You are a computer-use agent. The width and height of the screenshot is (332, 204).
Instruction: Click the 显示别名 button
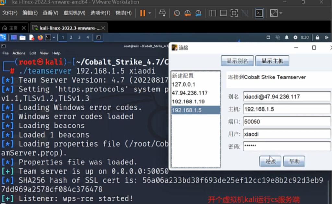point(237,61)
